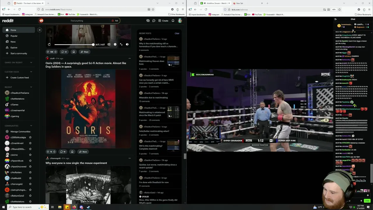Viewport: 373px width, 210px height.
Task: Reload the Kick page
Action: pos(206,9)
